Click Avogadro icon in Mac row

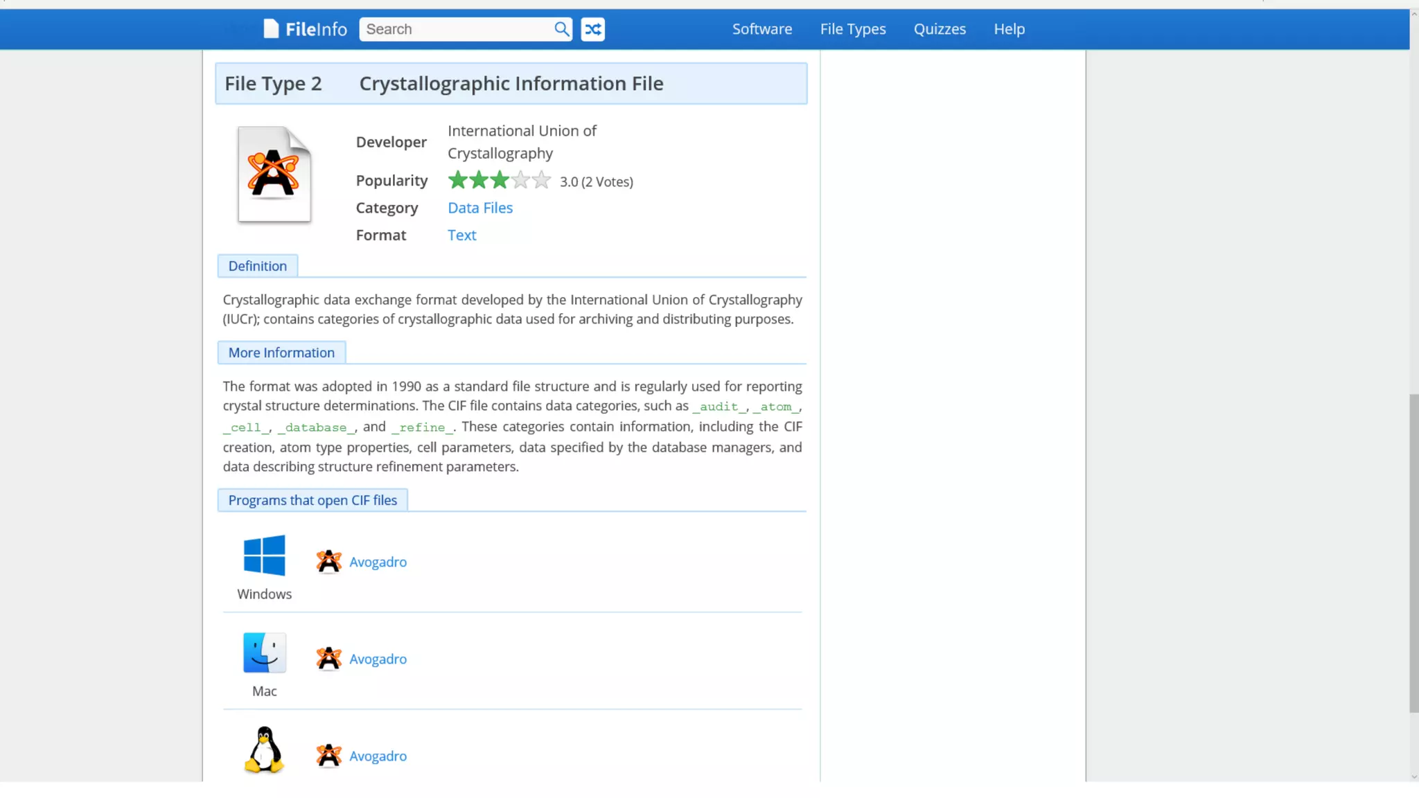point(328,659)
